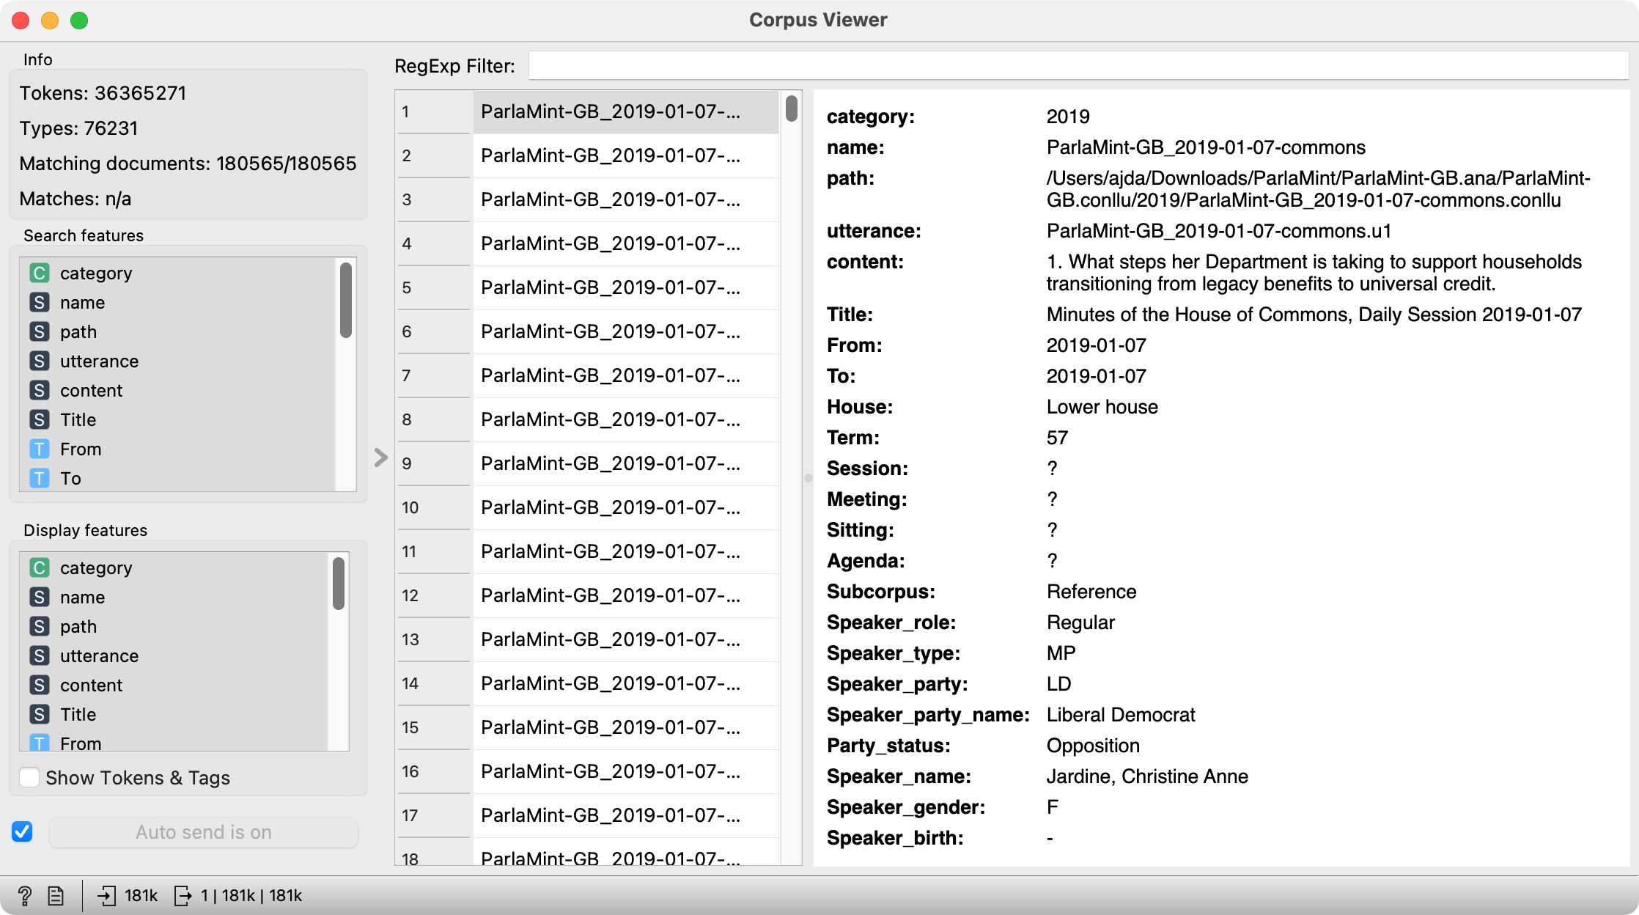This screenshot has width=1639, height=915.
Task: Select From time feature in Search features
Action: [x=81, y=449]
